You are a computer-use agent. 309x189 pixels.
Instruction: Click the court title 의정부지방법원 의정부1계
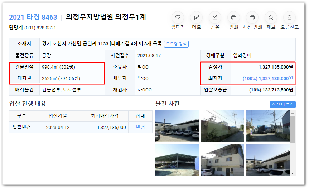click(x=106, y=17)
